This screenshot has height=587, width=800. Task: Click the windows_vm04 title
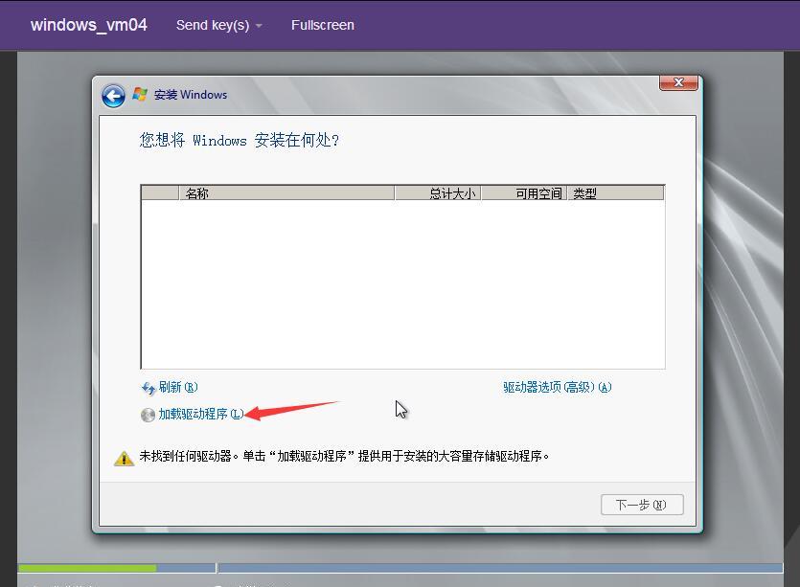tap(89, 25)
